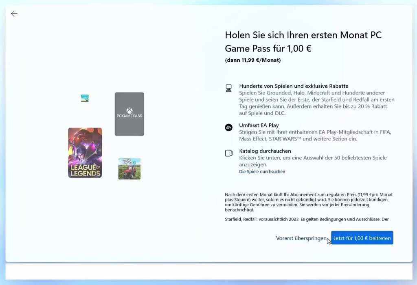Click the 'Katalog durchsuchen' heading
This screenshot has width=417, height=285.
(265, 151)
